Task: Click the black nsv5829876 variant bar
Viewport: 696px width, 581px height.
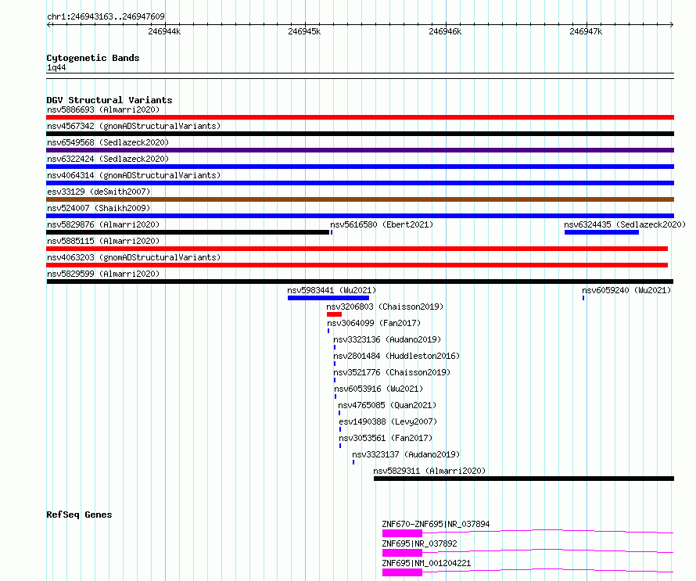Action: point(188,232)
